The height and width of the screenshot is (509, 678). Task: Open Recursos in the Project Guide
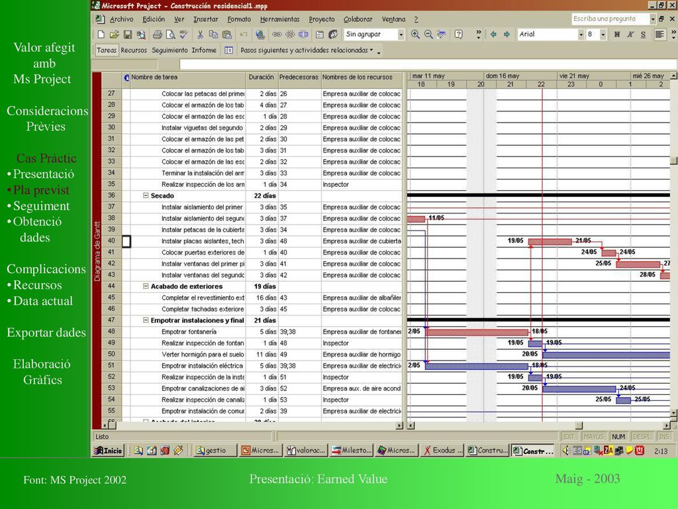(x=134, y=50)
